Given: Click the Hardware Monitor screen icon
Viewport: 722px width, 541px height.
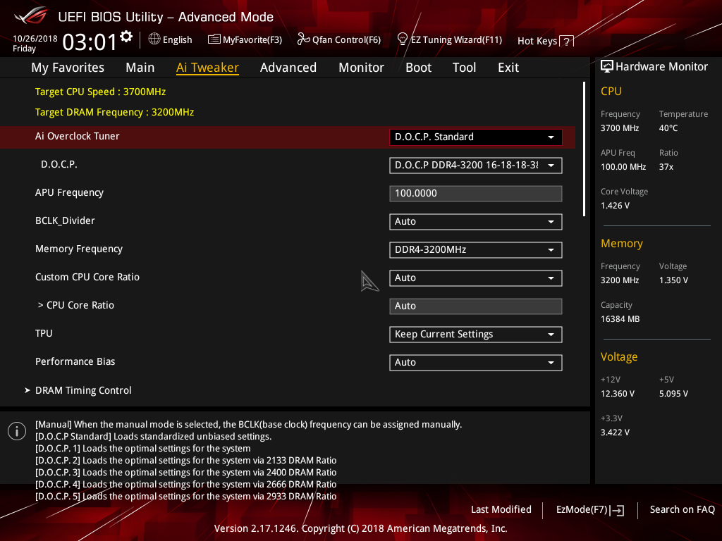Looking at the screenshot, I should click(607, 66).
